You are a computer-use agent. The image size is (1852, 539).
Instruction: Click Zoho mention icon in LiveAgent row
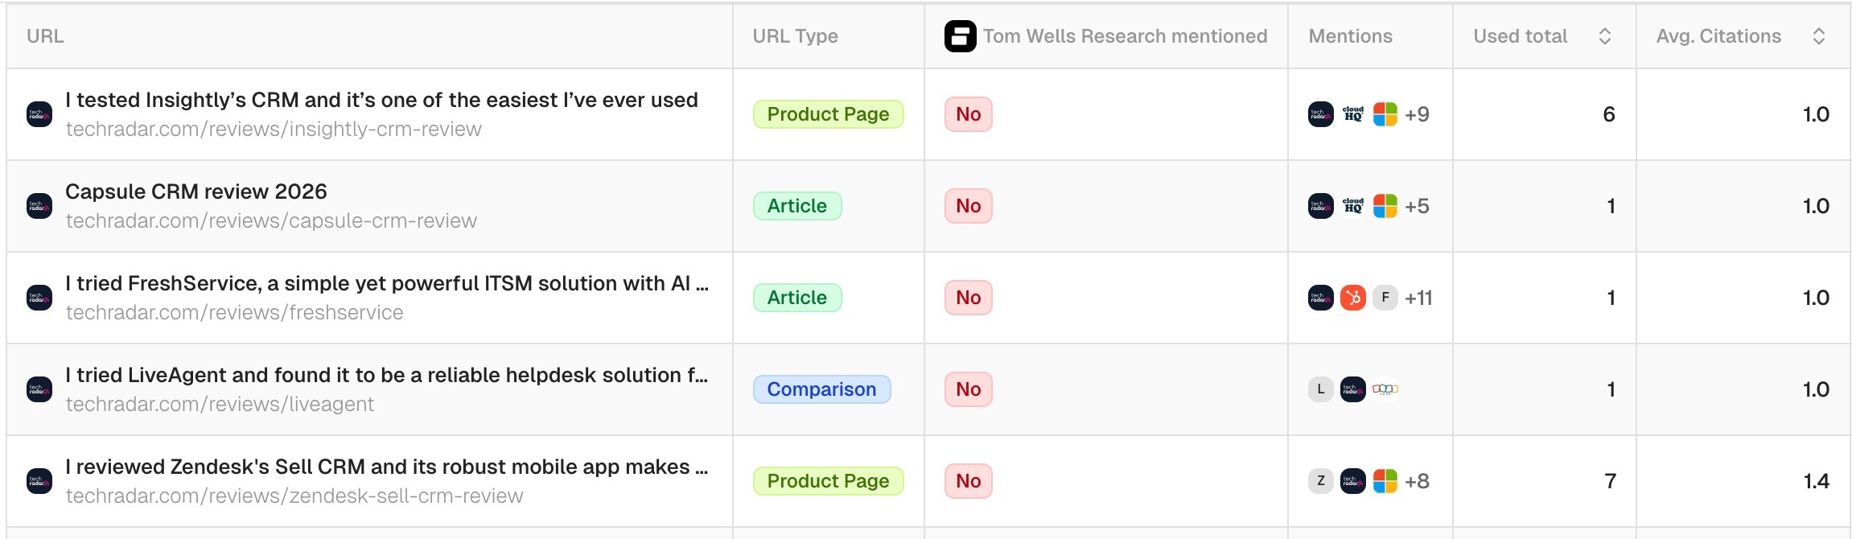[1385, 389]
